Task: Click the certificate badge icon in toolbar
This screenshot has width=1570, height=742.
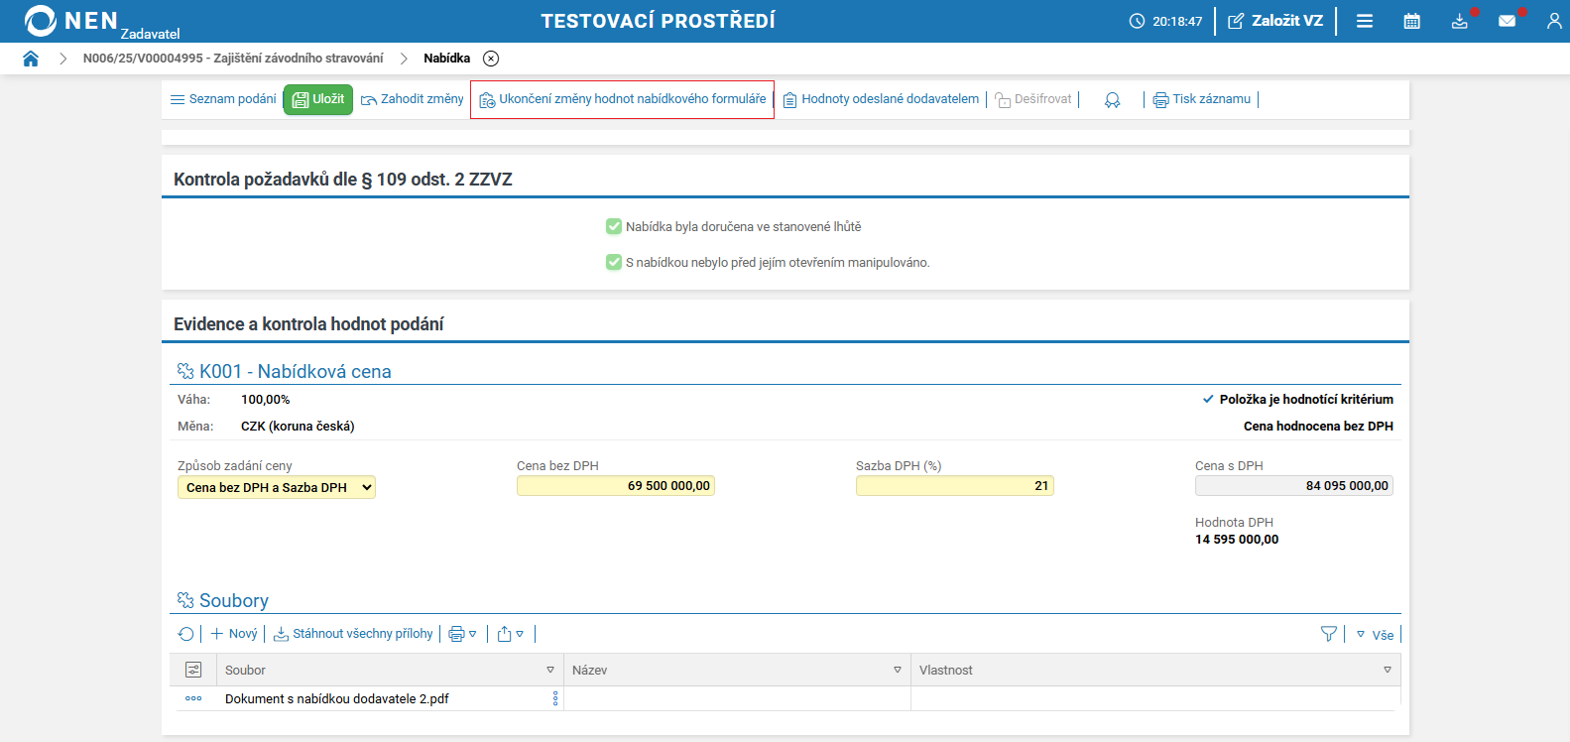Action: (x=1113, y=100)
